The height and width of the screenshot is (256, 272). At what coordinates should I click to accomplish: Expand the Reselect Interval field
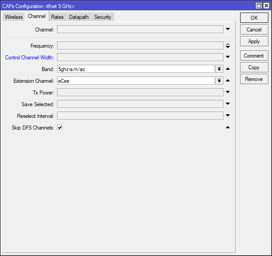click(228, 115)
